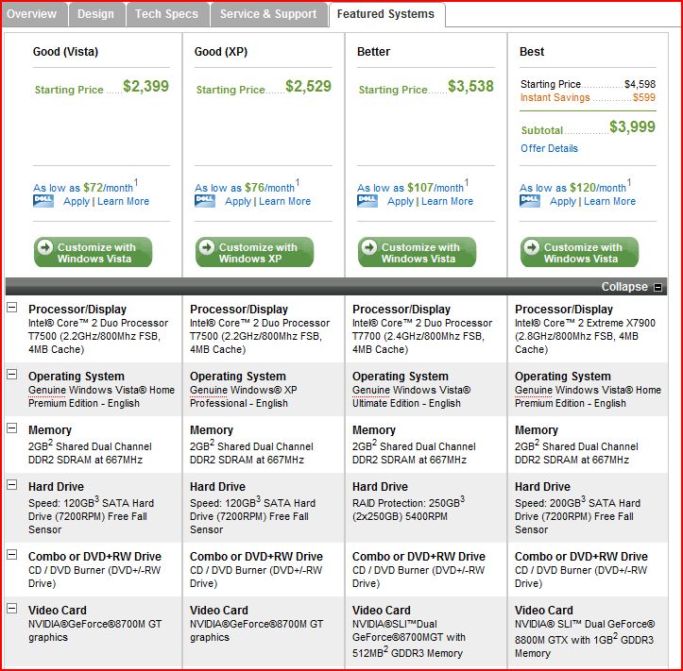Collapse the Hard Drive row
683x671 pixels.
[12, 485]
